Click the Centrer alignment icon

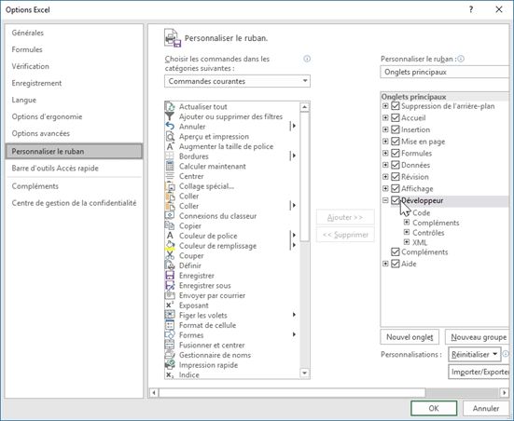coord(170,176)
